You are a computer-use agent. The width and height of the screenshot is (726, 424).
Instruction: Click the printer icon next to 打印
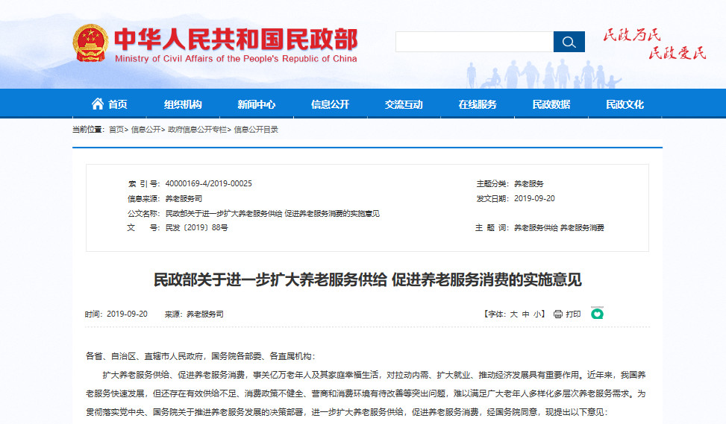[558, 314]
